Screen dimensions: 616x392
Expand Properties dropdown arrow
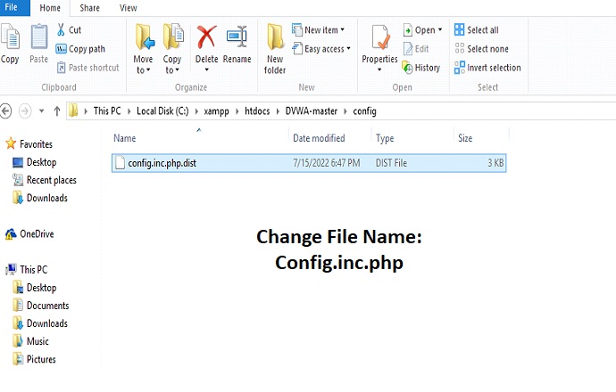coord(379,69)
